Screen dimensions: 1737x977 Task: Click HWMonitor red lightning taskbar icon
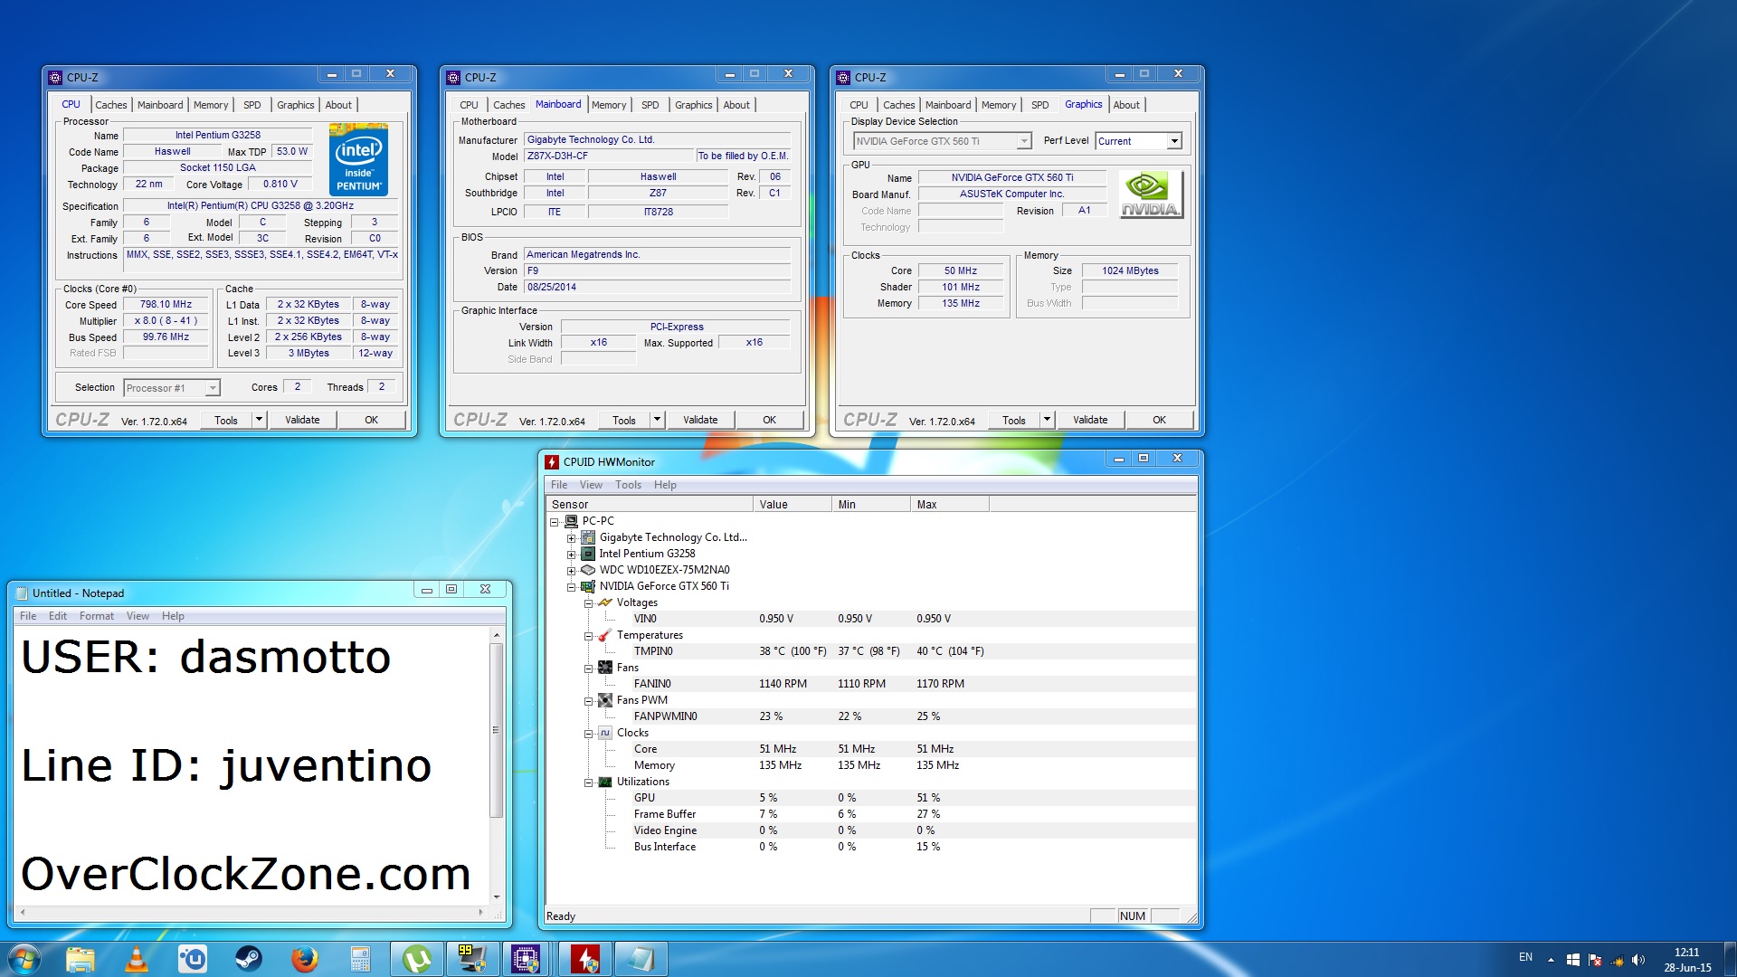[x=584, y=959]
